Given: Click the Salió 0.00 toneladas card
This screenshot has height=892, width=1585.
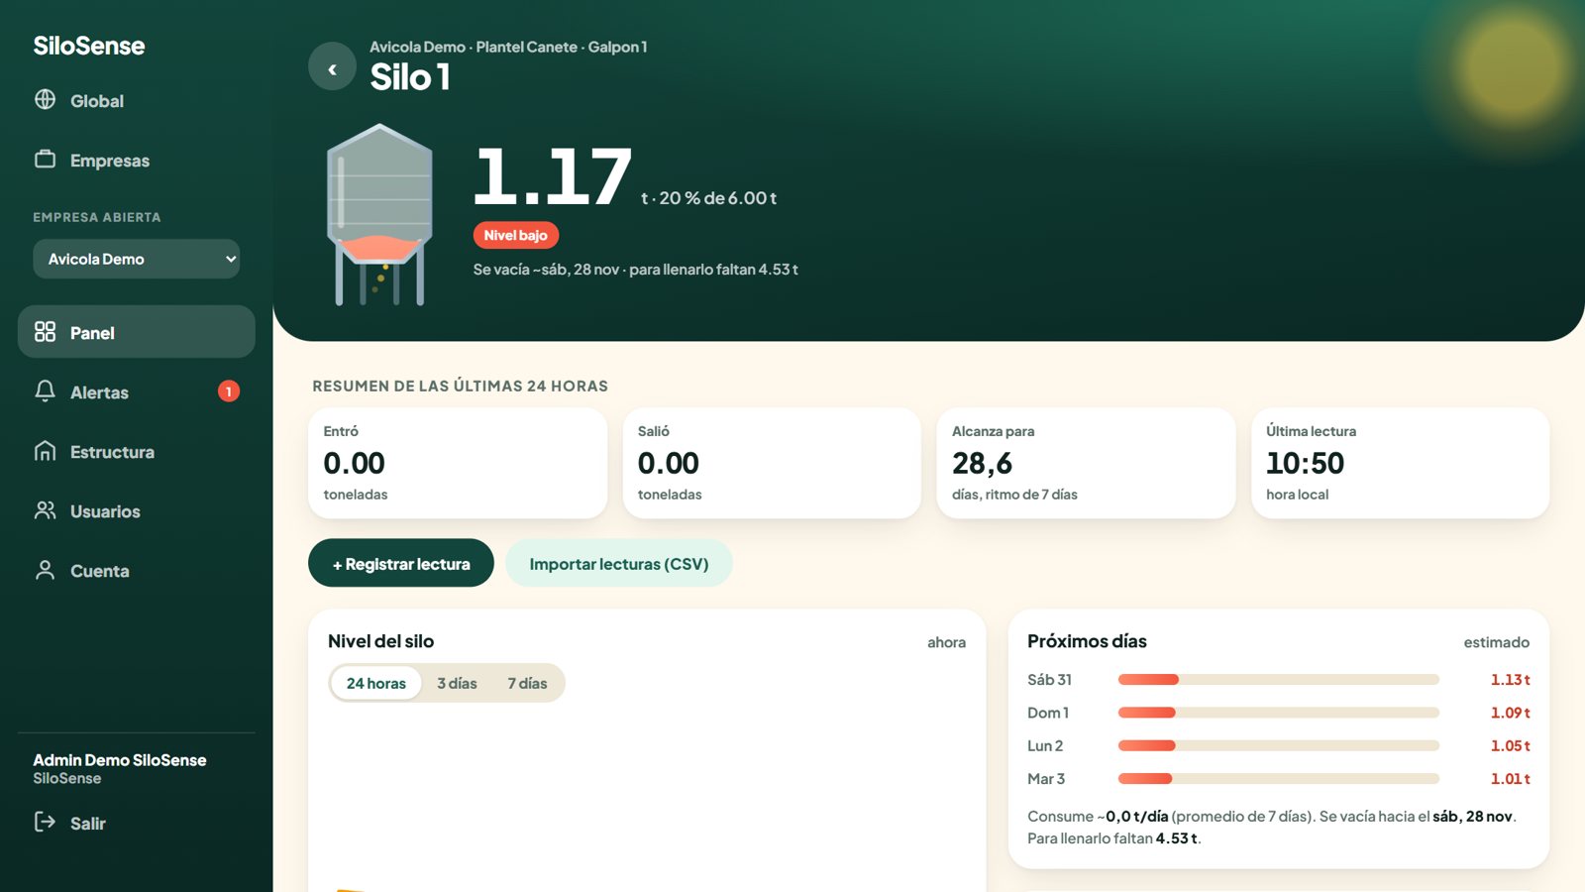Looking at the screenshot, I should [x=772, y=463].
